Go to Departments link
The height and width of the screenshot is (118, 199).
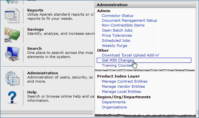[x=114, y=102]
